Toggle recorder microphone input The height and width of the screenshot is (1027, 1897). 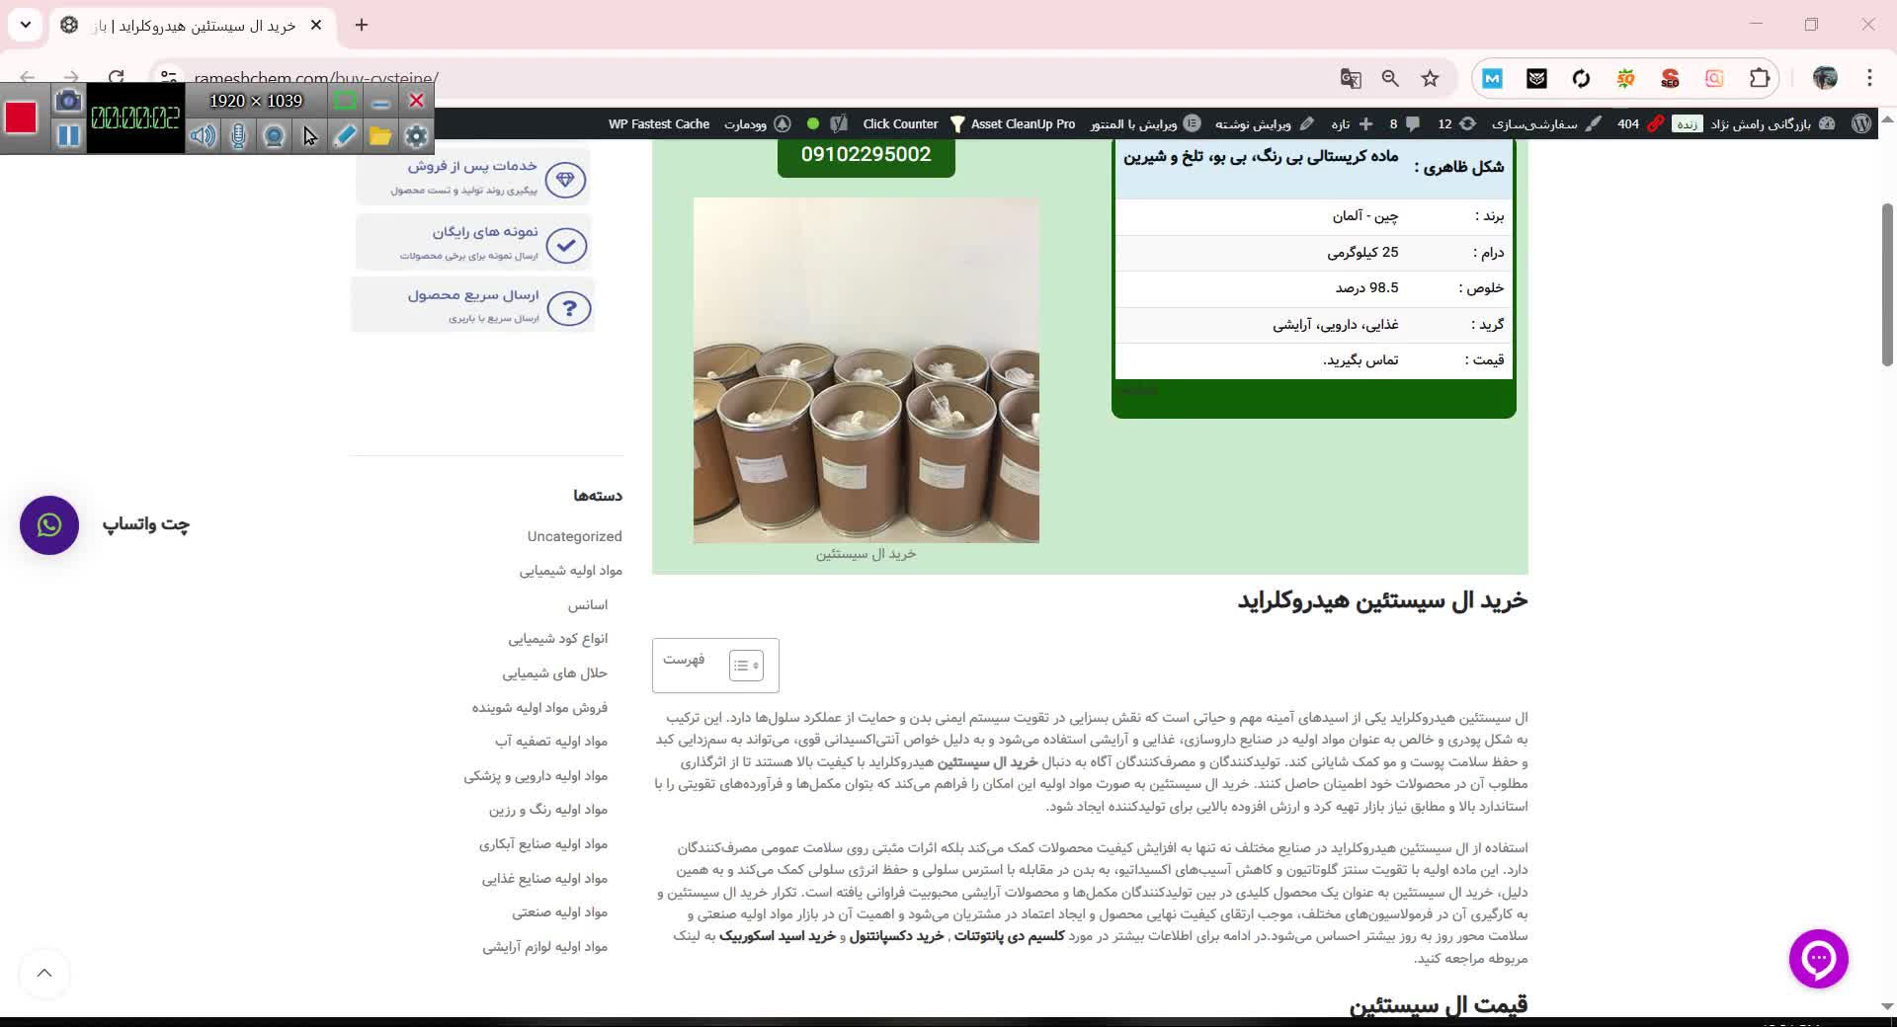pos(238,135)
